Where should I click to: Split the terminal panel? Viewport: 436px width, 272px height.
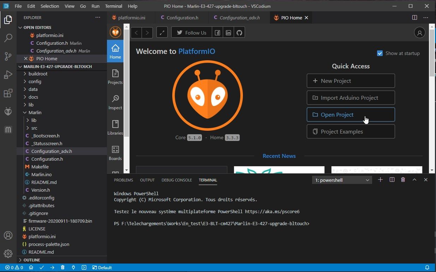392,180
